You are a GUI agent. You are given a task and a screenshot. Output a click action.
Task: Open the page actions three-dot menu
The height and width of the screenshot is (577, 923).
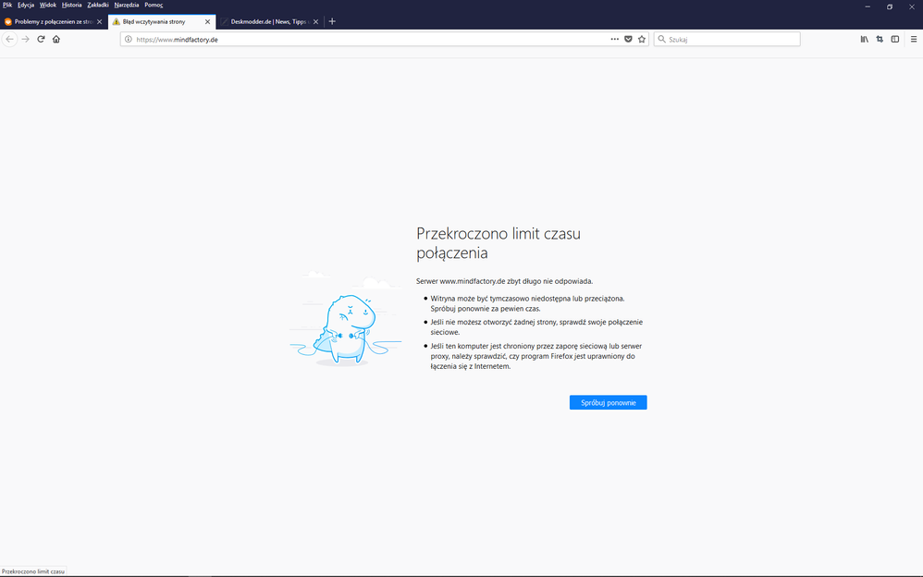pos(614,40)
